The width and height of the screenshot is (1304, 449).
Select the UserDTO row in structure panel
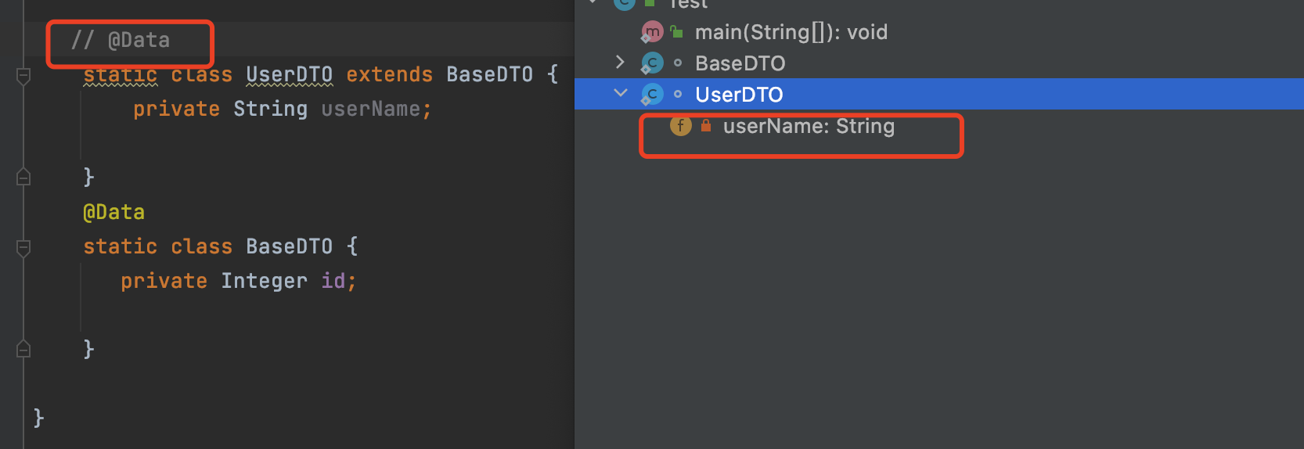point(939,94)
